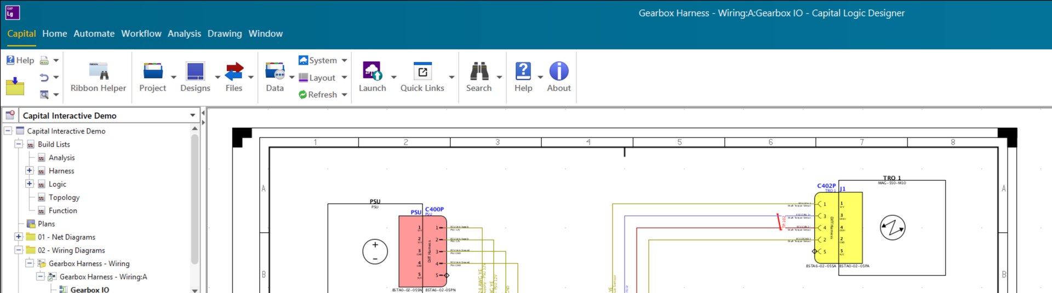The width and height of the screenshot is (1052, 293).
Task: Expand the Project dropdown arrow
Action: tap(174, 77)
